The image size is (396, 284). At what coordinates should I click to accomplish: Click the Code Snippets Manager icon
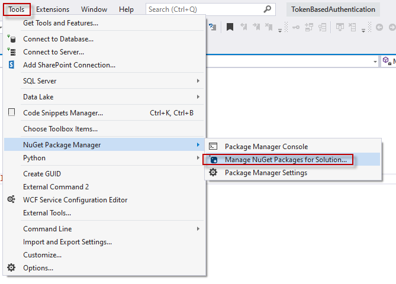[x=11, y=113]
